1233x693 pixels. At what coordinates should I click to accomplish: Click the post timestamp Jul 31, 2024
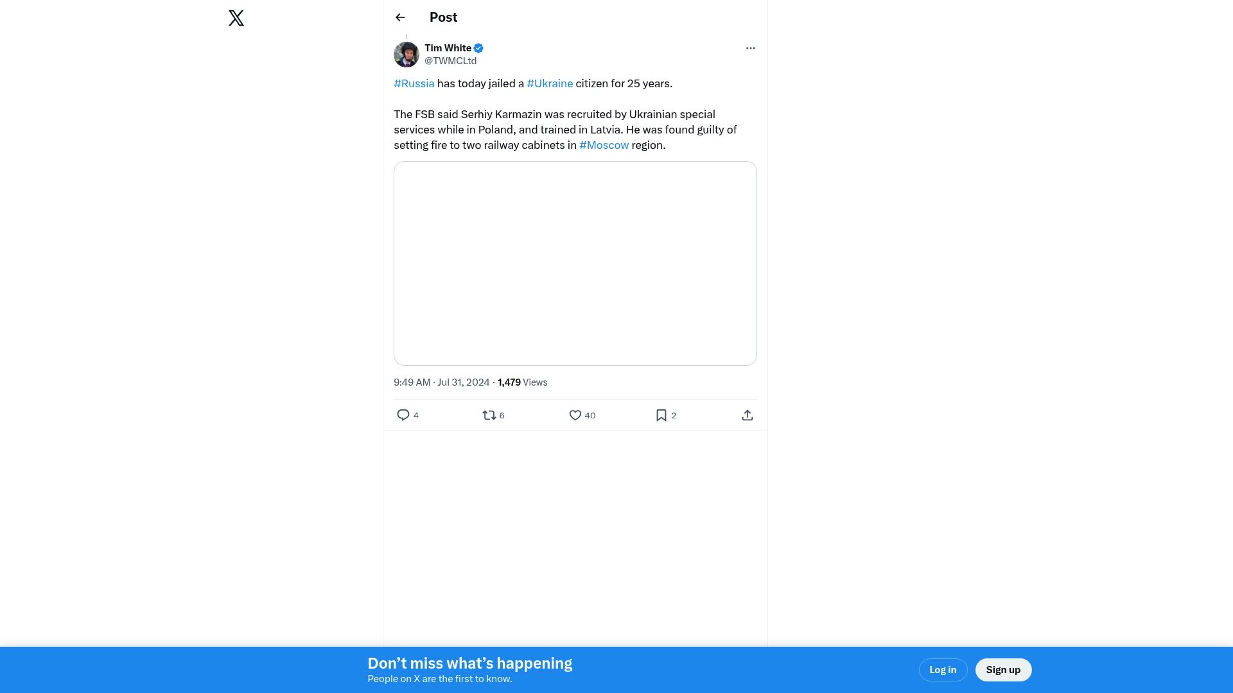442,382
